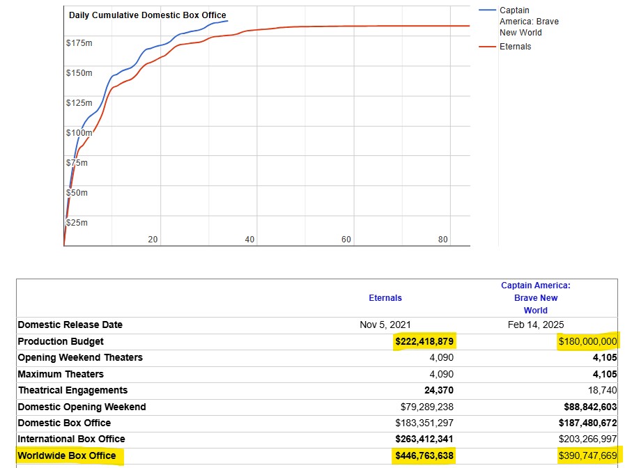632x468 pixels.
Task: Click the 40 day x-axis label
Action: (249, 240)
